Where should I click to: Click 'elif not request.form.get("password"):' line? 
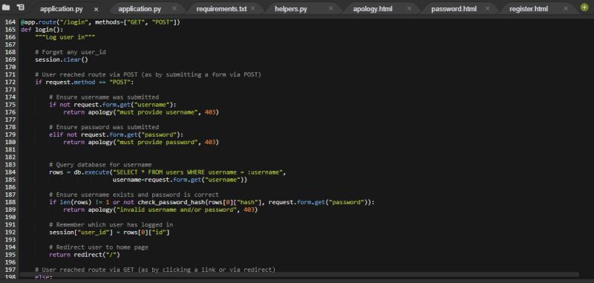pyautogui.click(x=117, y=135)
